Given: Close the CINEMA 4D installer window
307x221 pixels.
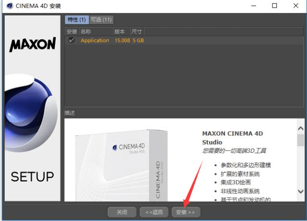Looking at the screenshot, I should [296, 6].
